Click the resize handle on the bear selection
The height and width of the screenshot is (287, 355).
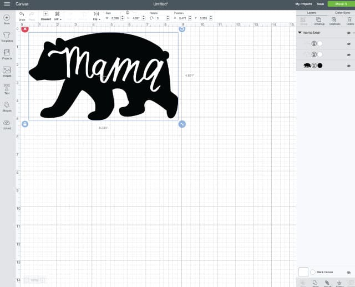pos(182,124)
